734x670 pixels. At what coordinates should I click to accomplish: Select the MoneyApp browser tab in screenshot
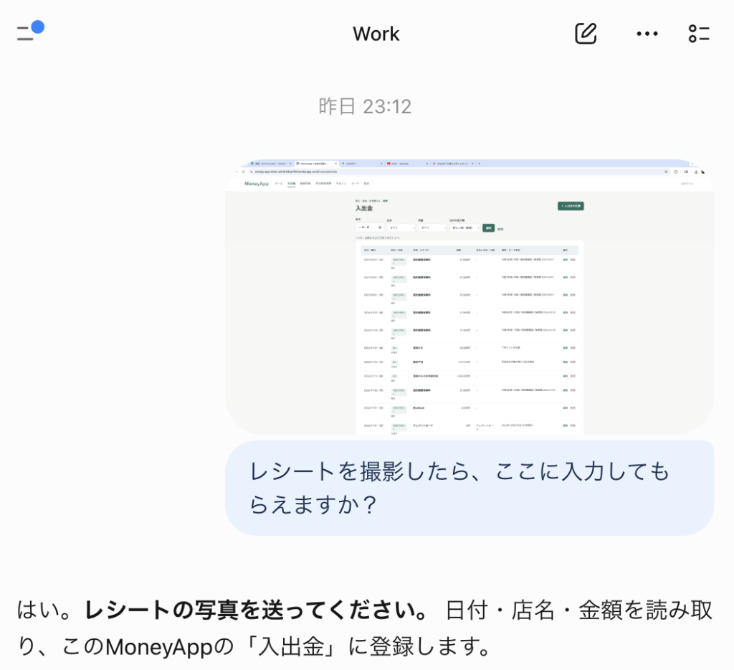316,164
